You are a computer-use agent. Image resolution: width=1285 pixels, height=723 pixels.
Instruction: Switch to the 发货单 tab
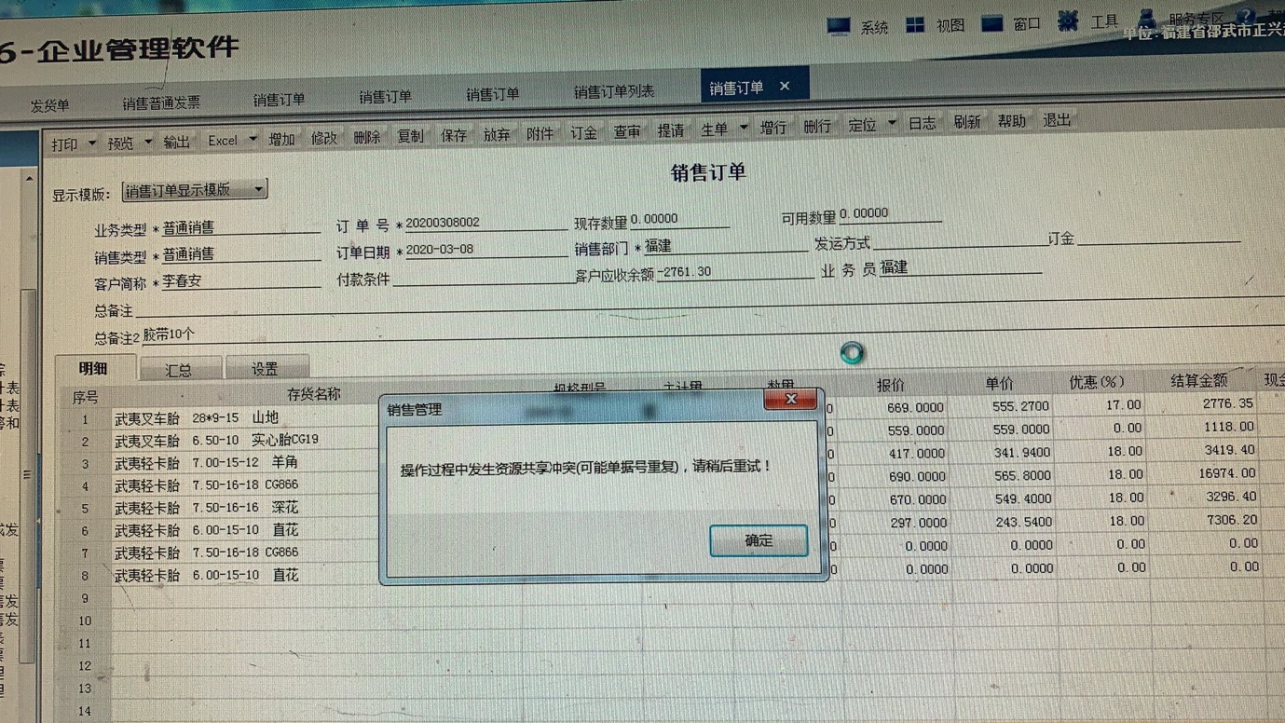[x=50, y=106]
